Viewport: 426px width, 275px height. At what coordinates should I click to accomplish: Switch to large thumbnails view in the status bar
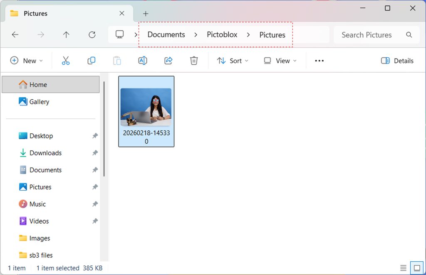[x=416, y=268]
